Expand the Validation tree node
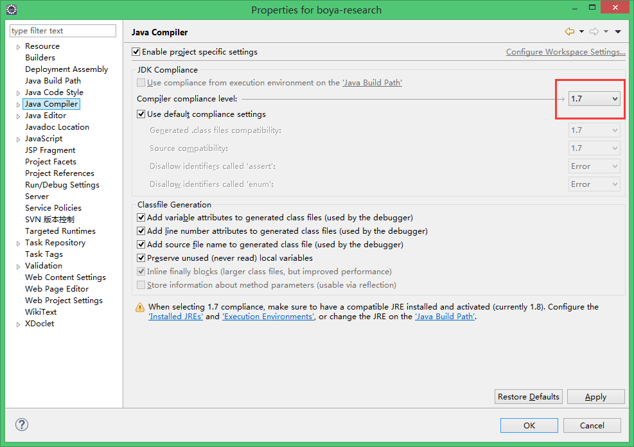The width and height of the screenshot is (634, 447). [x=18, y=267]
